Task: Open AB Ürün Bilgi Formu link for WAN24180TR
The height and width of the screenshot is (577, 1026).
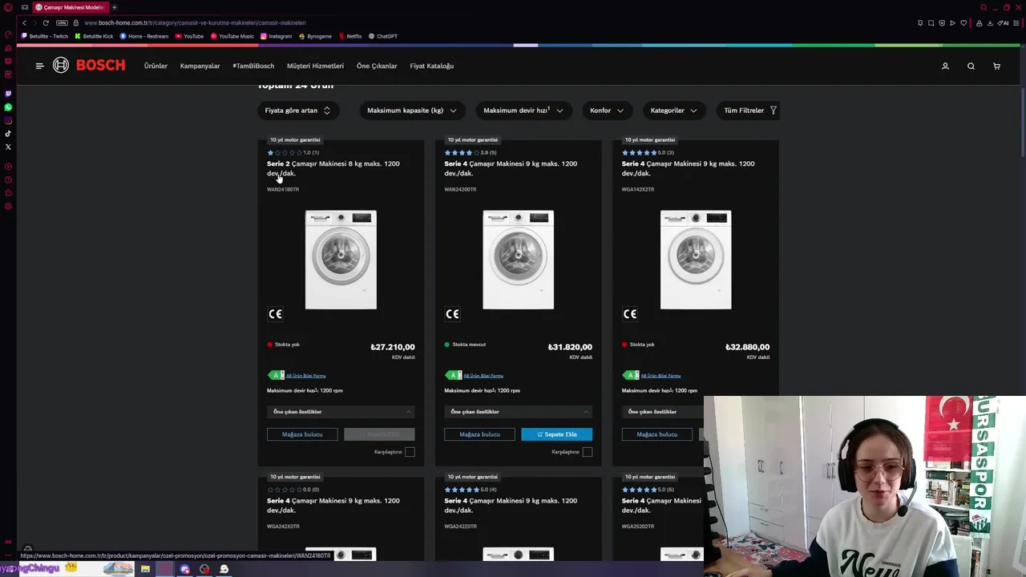Action: [305, 376]
